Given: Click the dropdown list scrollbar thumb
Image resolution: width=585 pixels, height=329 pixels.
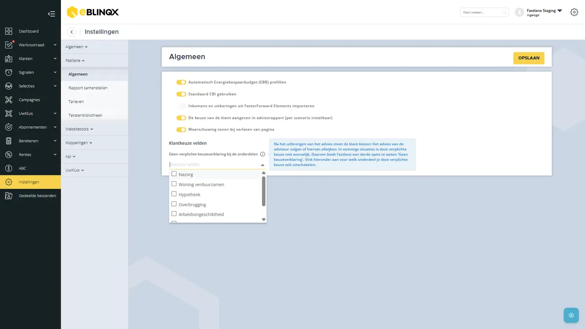Looking at the screenshot, I should [264, 191].
